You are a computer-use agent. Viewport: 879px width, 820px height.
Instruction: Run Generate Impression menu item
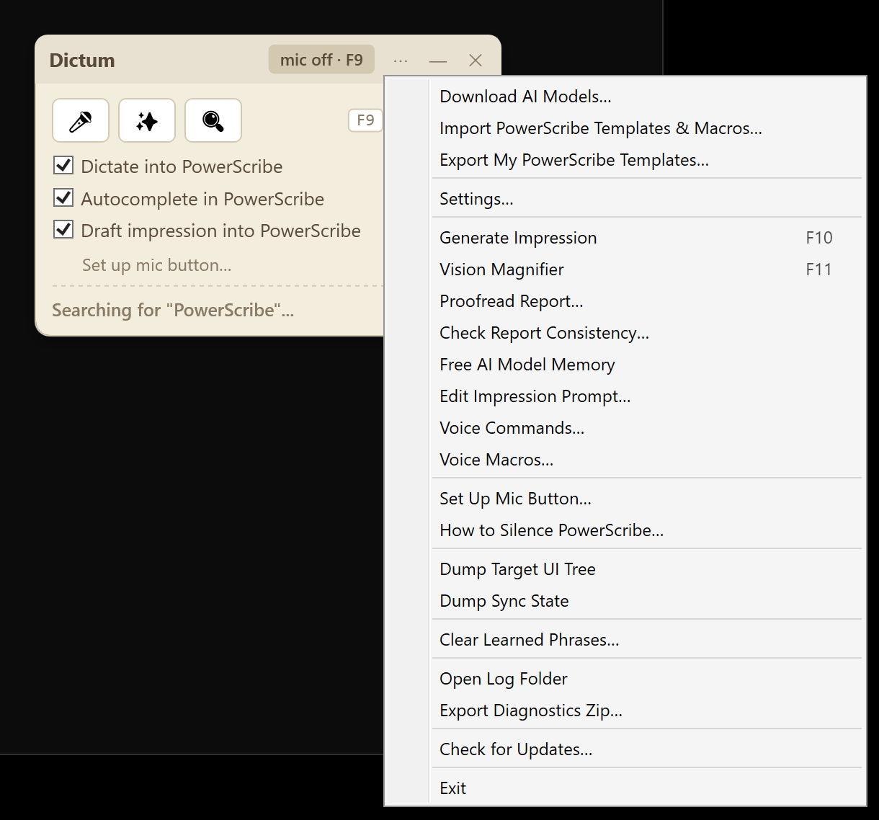(x=647, y=238)
